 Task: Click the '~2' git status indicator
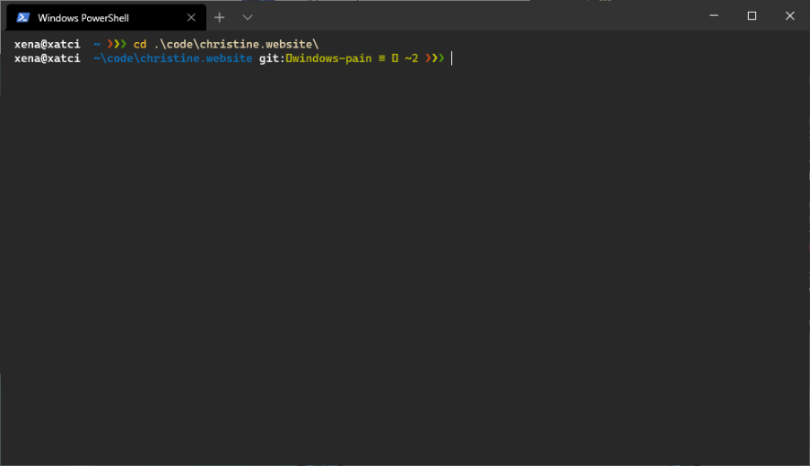(411, 58)
